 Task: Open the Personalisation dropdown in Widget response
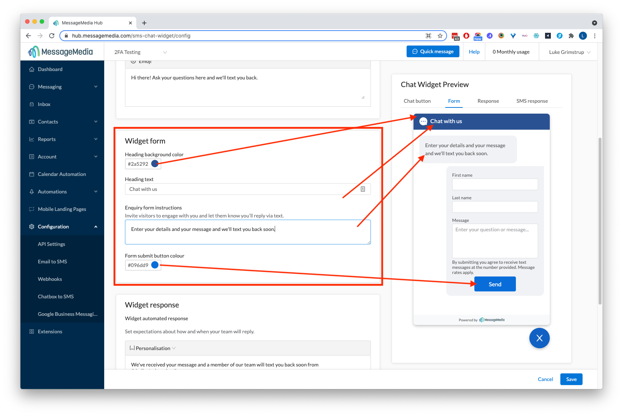[x=152, y=348]
